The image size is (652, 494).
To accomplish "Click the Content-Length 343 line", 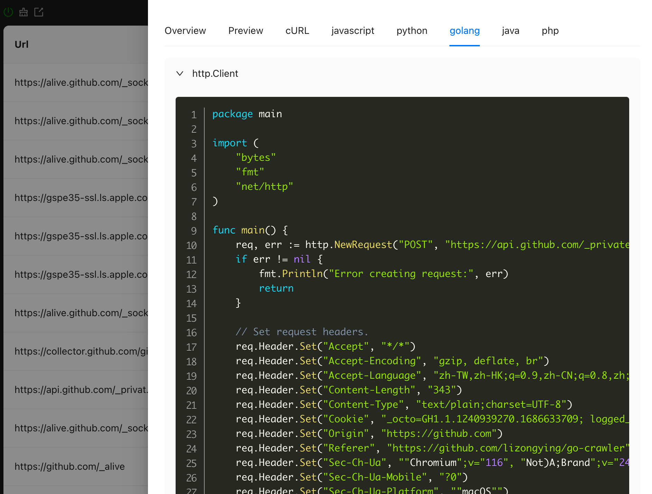I will coord(349,390).
